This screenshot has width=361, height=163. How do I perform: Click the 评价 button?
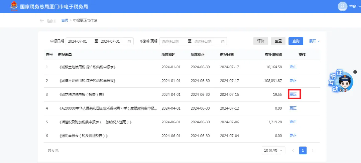[x=261, y=41]
